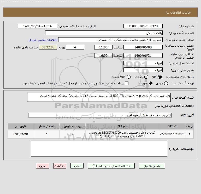Click the remaining days field showing 4
The height and width of the screenshot is (194, 201).
point(75,47)
